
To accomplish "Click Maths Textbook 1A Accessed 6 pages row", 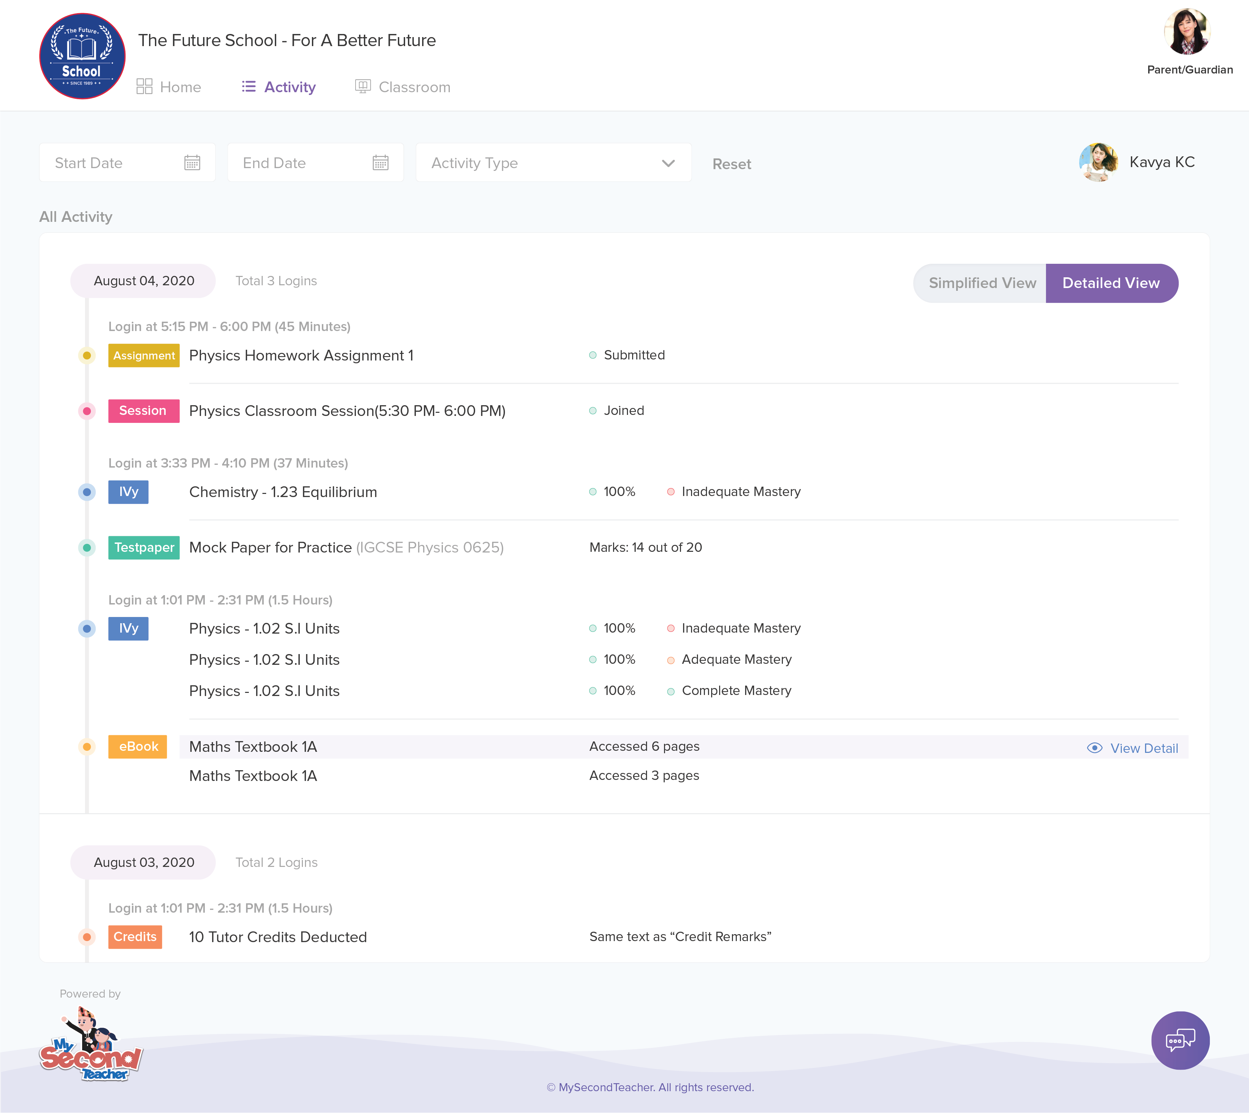I will (683, 747).
